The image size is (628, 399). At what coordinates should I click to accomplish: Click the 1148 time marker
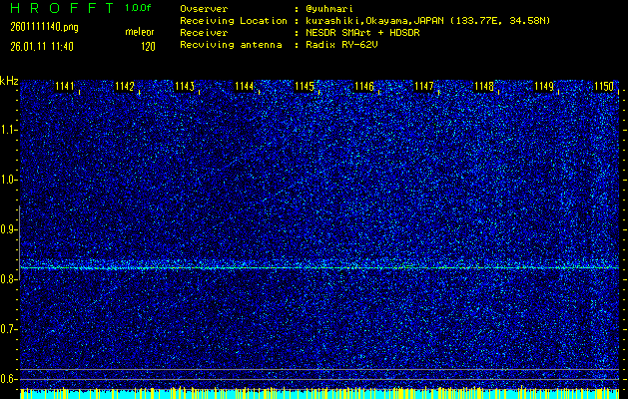484,87
